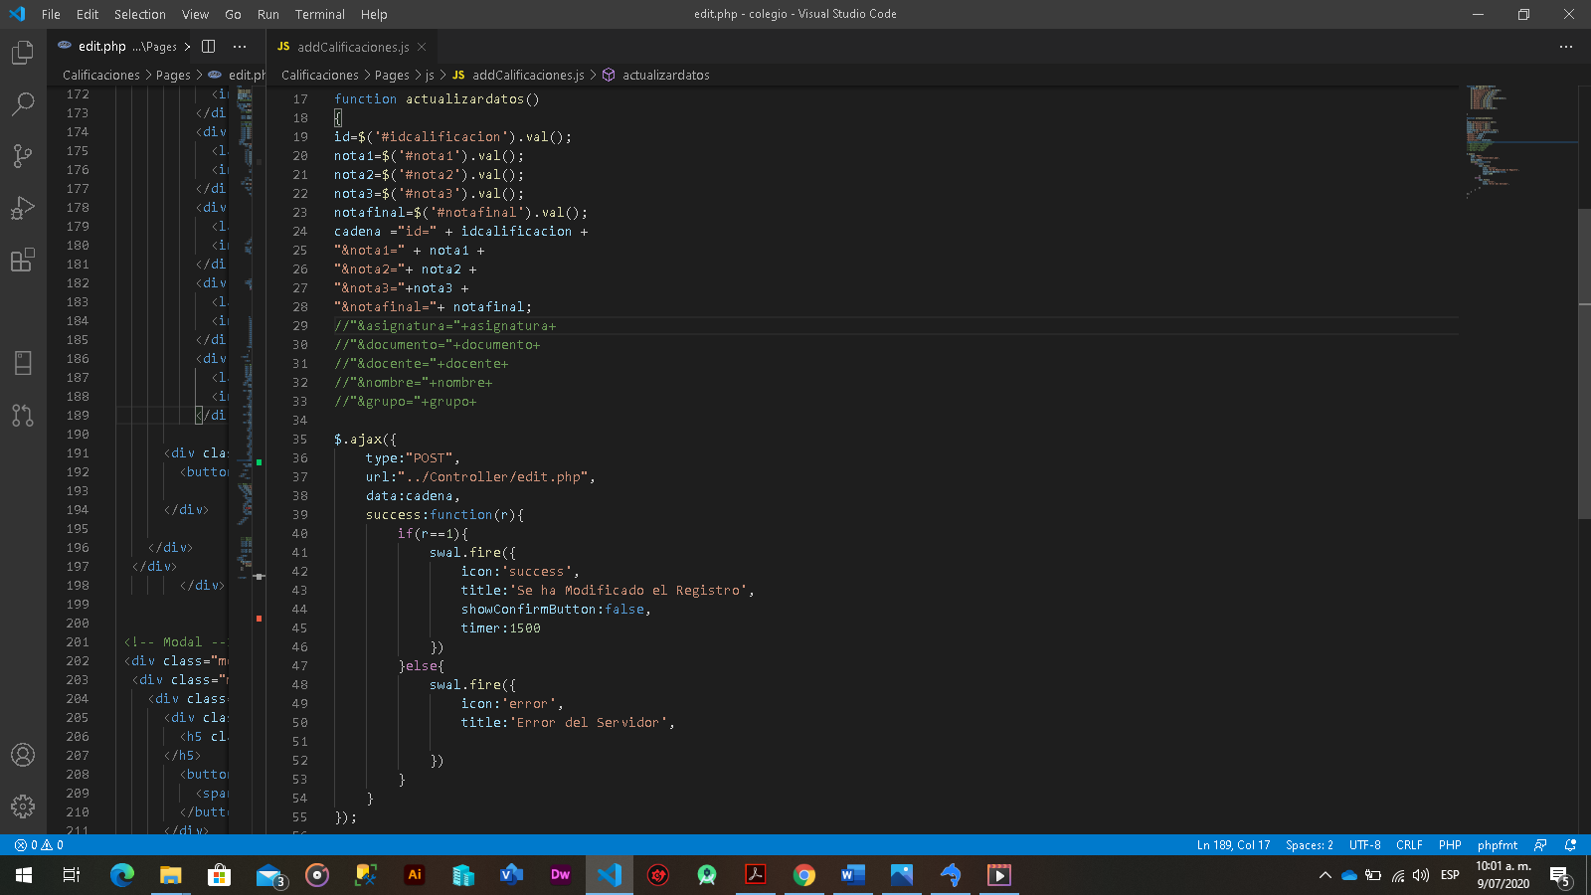This screenshot has height=895, width=1591.
Task: Open the Explorer view in activity bar
Action: click(23, 52)
